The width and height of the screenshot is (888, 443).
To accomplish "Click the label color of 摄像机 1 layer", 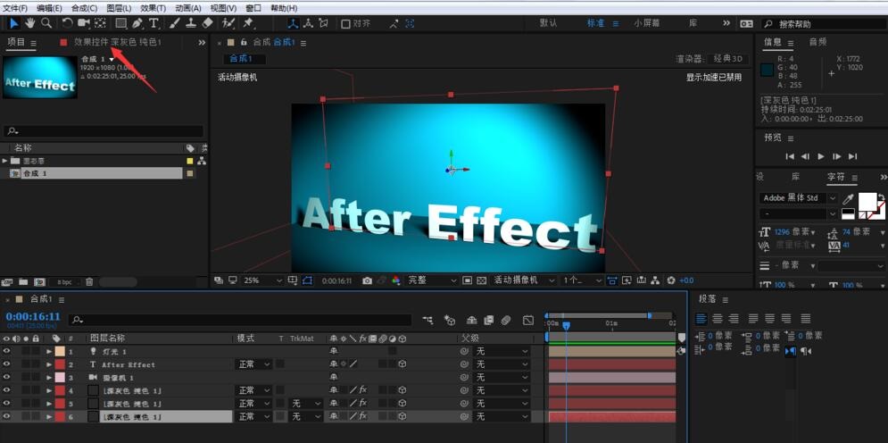I will 60,377.
